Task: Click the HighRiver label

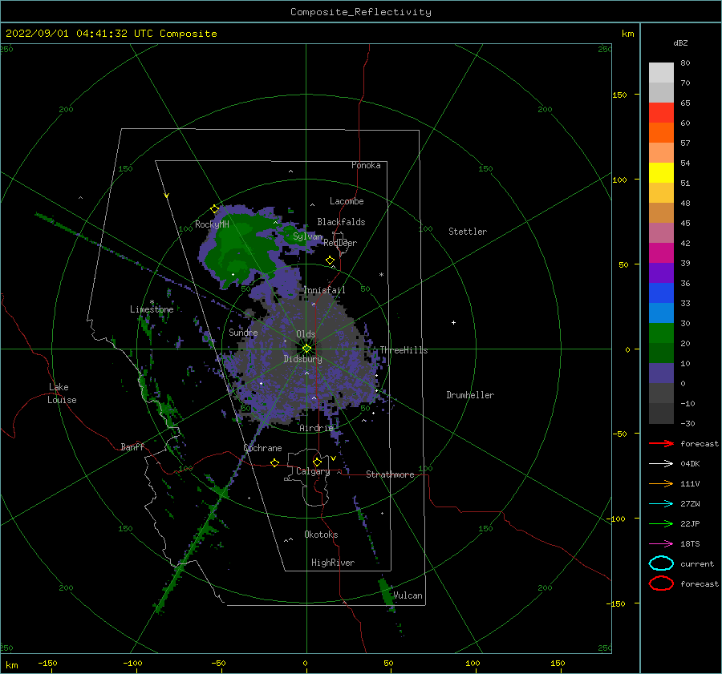Action: (332, 563)
